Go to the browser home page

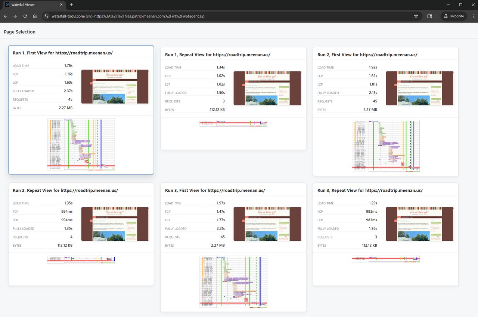point(35,16)
